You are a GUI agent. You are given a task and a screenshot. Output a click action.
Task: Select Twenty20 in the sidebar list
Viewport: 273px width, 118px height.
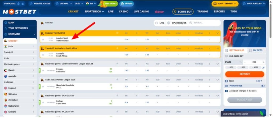coord(19,52)
